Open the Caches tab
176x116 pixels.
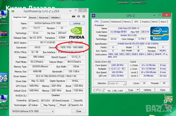(105, 22)
